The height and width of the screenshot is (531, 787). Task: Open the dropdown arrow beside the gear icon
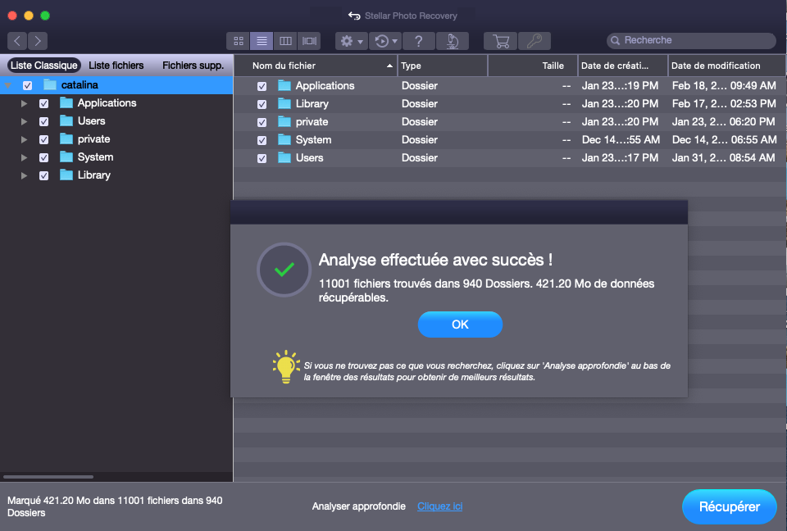(x=360, y=42)
